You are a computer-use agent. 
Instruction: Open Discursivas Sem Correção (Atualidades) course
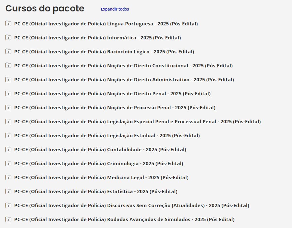click(132, 205)
